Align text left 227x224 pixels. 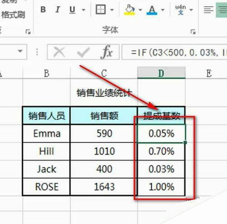click(x=208, y=10)
